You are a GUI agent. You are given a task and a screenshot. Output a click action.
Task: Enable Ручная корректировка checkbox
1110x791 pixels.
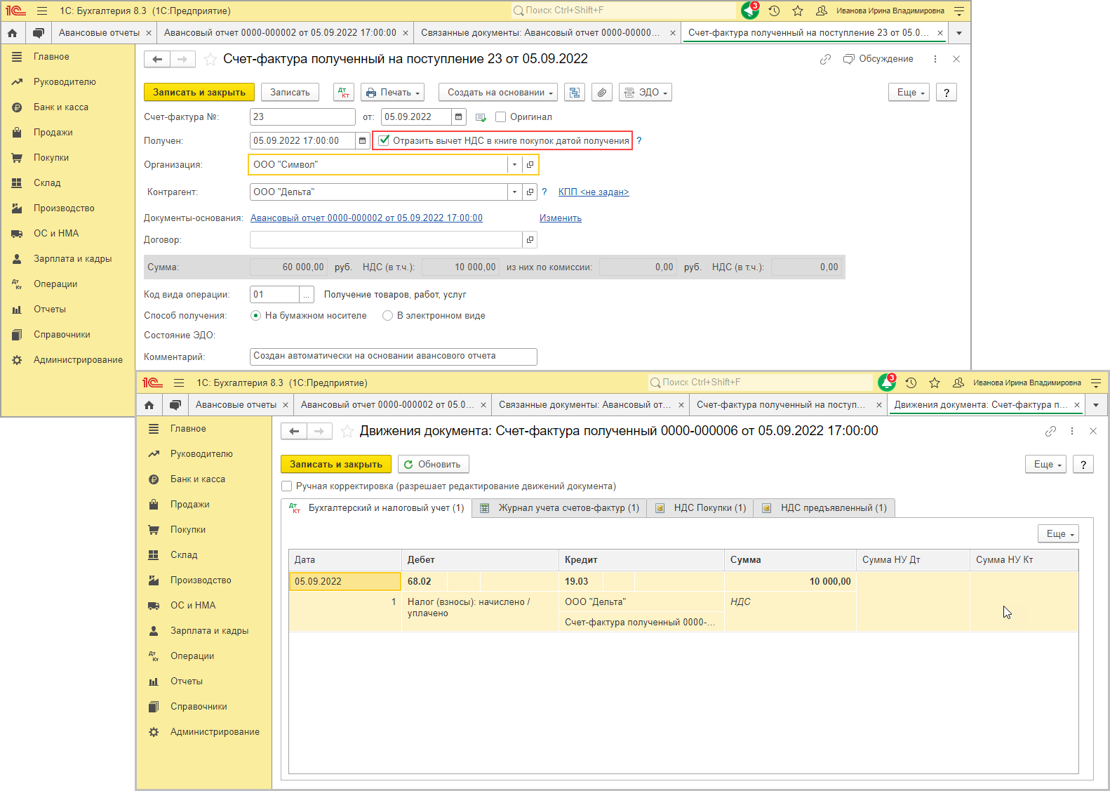[286, 486]
